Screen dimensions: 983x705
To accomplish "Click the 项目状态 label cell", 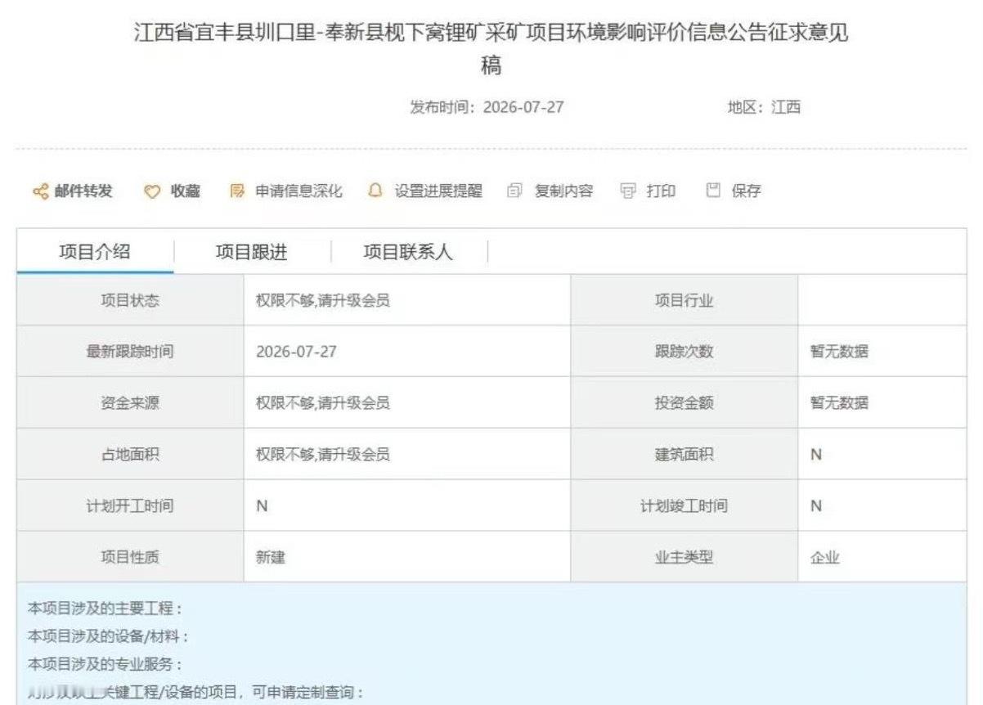I will click(130, 300).
